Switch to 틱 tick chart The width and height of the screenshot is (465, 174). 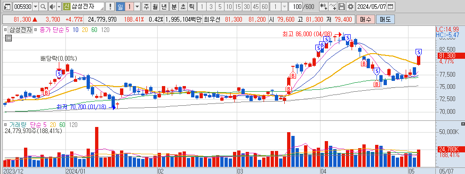(x=192, y=7)
